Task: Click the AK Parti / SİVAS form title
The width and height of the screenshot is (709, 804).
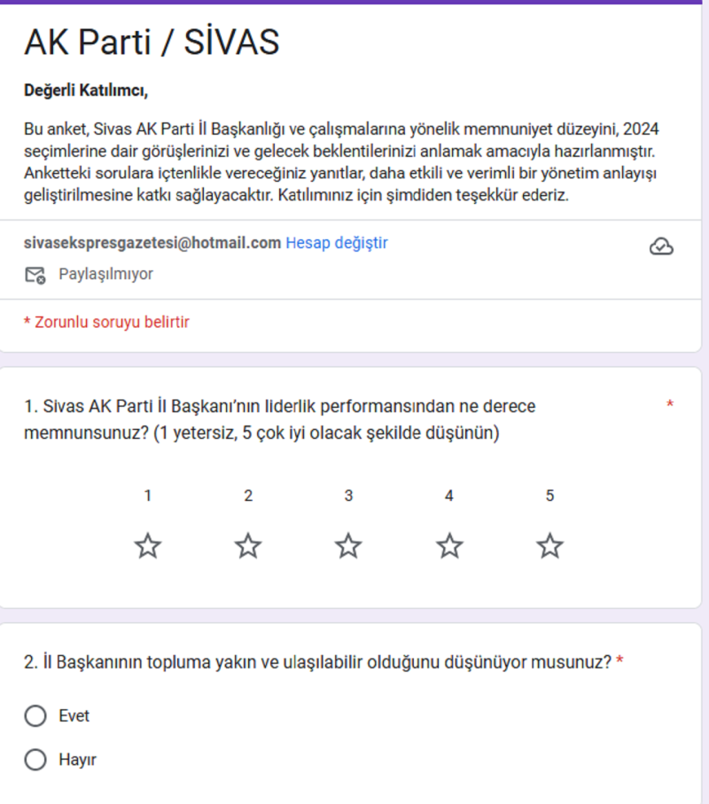Action: pyautogui.click(x=152, y=42)
